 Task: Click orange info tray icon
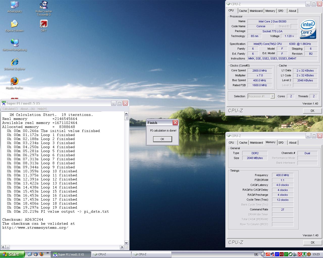[x=309, y=254]
